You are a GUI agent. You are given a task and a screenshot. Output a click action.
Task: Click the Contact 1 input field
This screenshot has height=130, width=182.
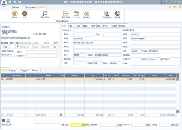pos(97,30)
